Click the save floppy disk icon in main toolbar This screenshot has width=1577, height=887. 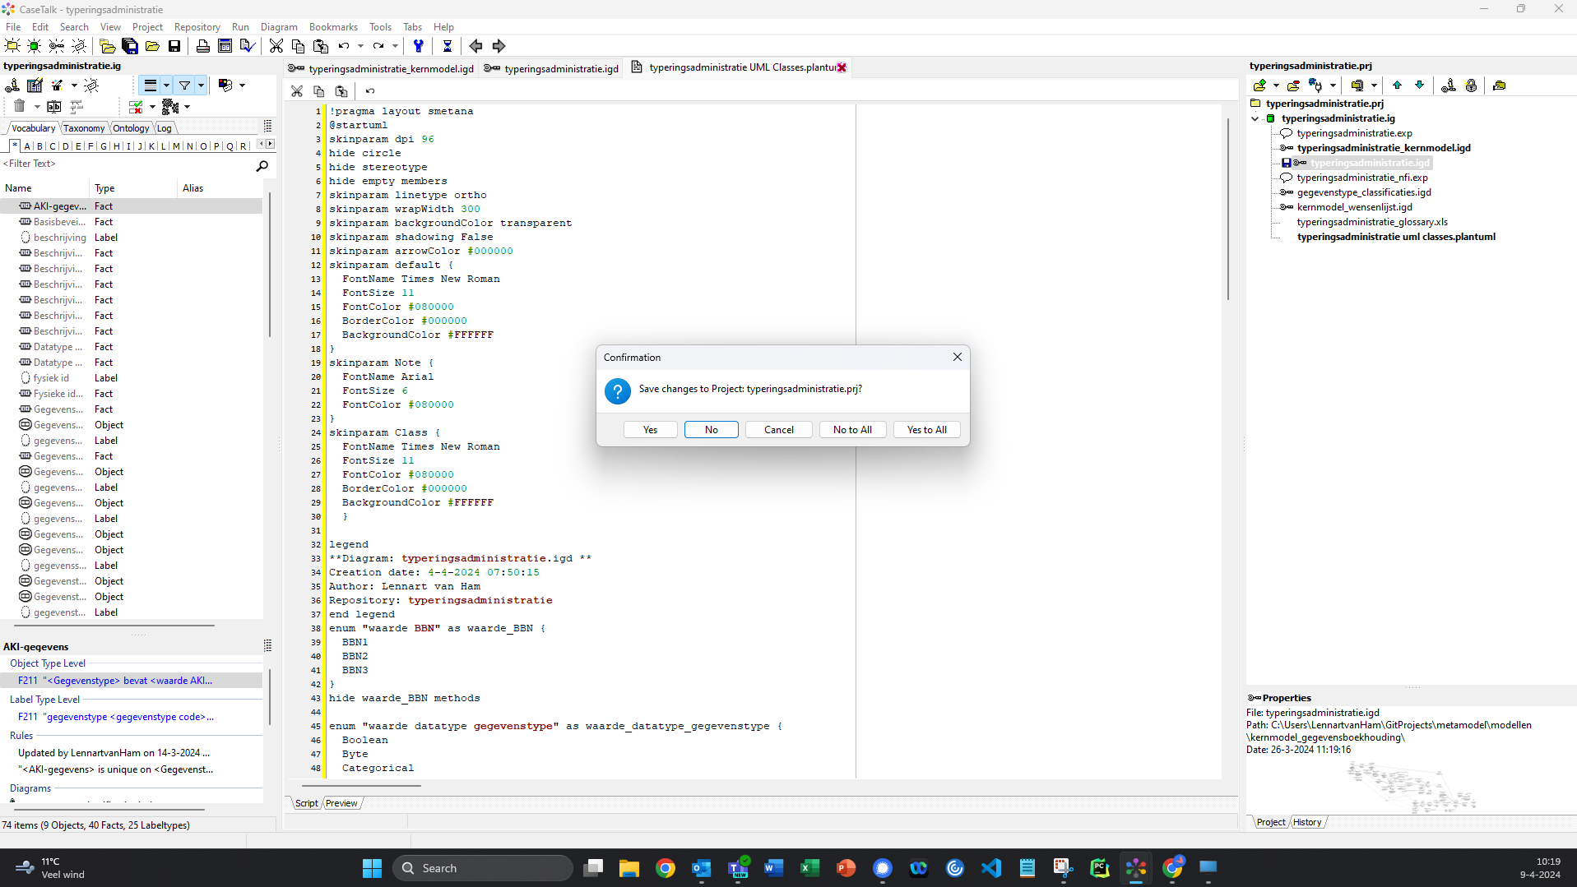pyautogui.click(x=174, y=46)
